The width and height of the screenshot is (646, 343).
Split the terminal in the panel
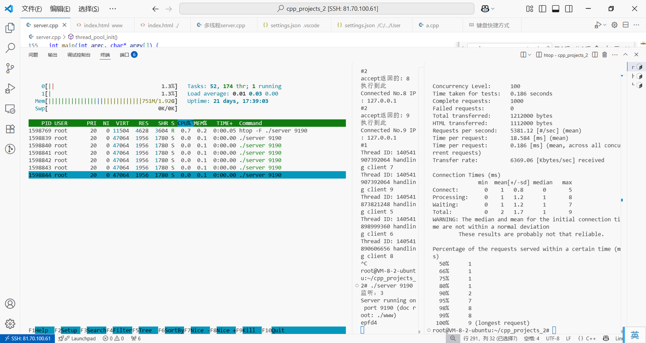pos(595,55)
